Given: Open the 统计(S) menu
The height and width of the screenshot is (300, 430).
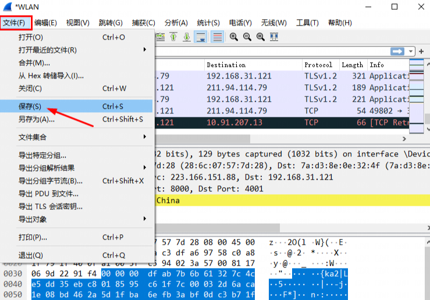Looking at the screenshot, I should point(208,23).
